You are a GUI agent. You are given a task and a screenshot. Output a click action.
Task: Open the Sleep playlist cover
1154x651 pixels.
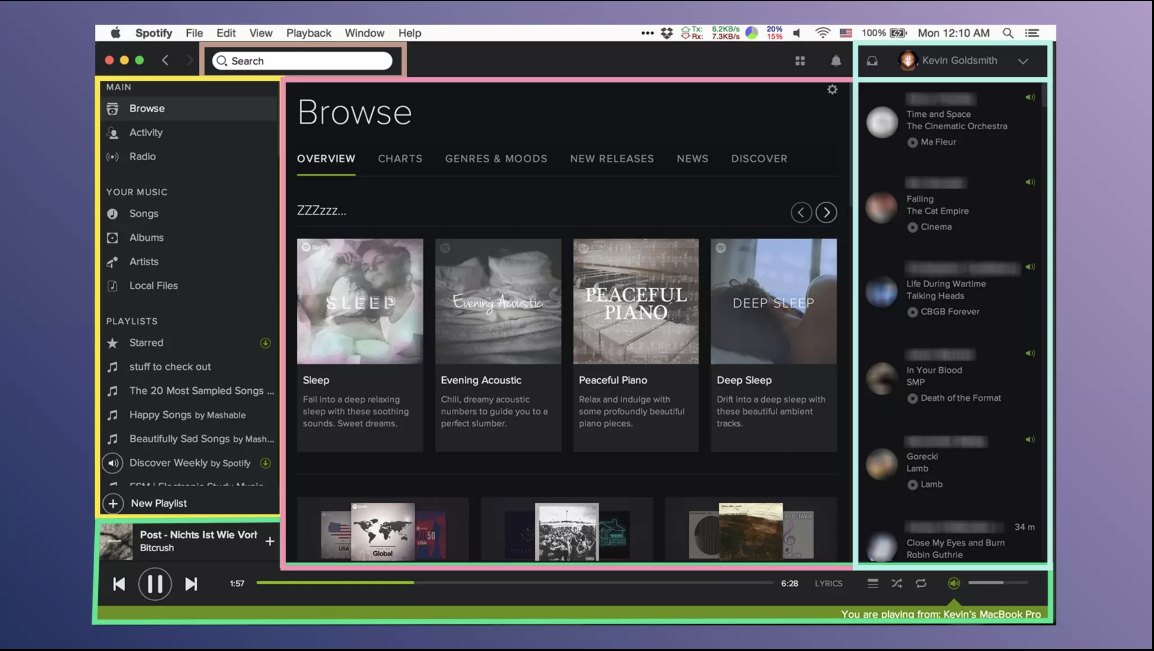[x=360, y=301]
